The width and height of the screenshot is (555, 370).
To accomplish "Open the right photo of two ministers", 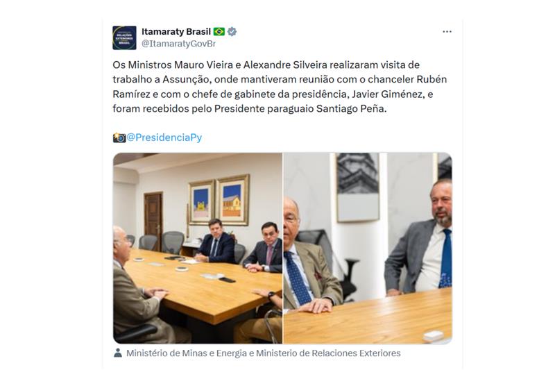I will tap(368, 249).
